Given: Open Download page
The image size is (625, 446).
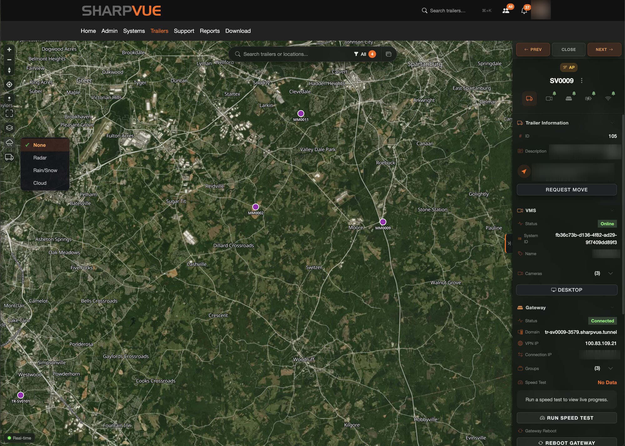Looking at the screenshot, I should coord(238,31).
